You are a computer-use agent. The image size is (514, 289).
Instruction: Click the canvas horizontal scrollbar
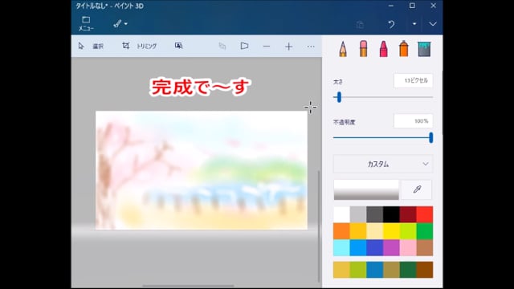tap(188, 286)
